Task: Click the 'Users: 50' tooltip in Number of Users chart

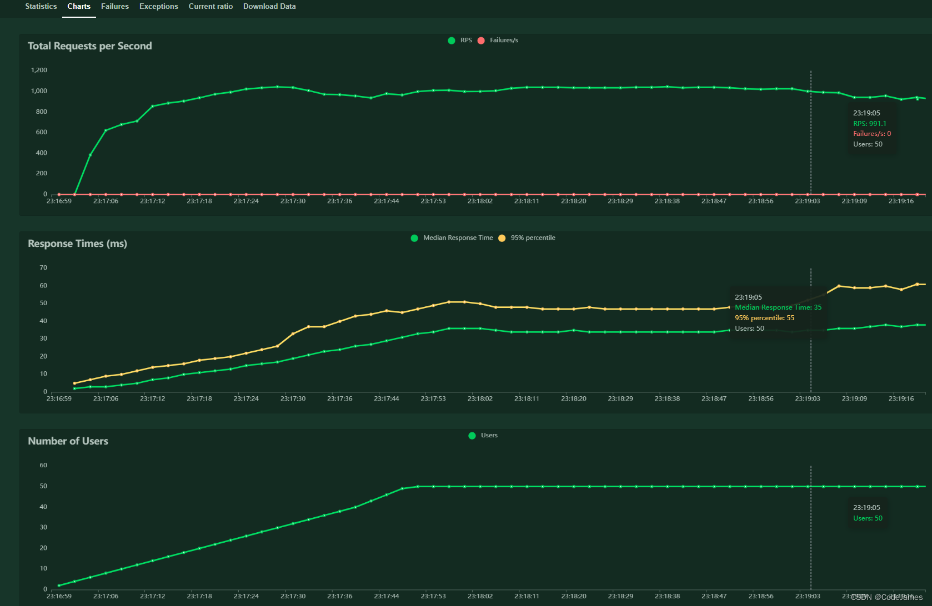Action: click(x=868, y=518)
